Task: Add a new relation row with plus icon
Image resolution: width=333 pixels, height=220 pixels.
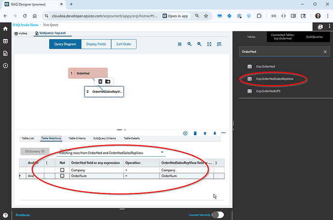Action: [x=185, y=133]
